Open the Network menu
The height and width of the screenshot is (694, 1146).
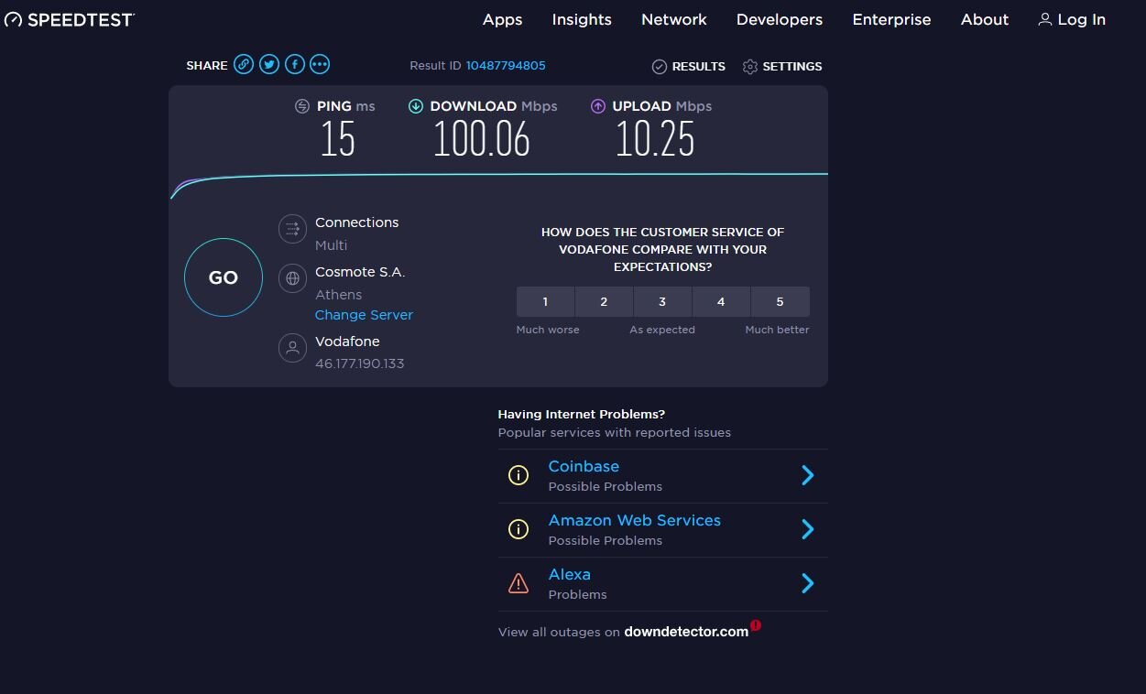pyautogui.click(x=674, y=19)
